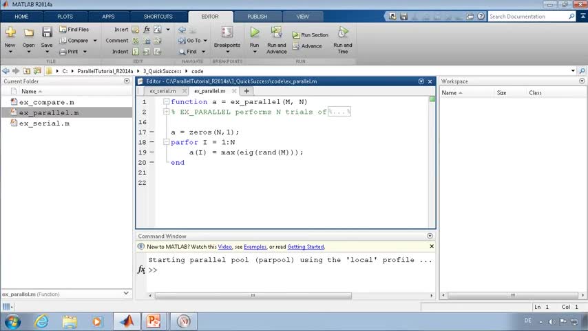Click the search icon in the Documentation box
Screen dimensions: 588x331
(571, 17)
